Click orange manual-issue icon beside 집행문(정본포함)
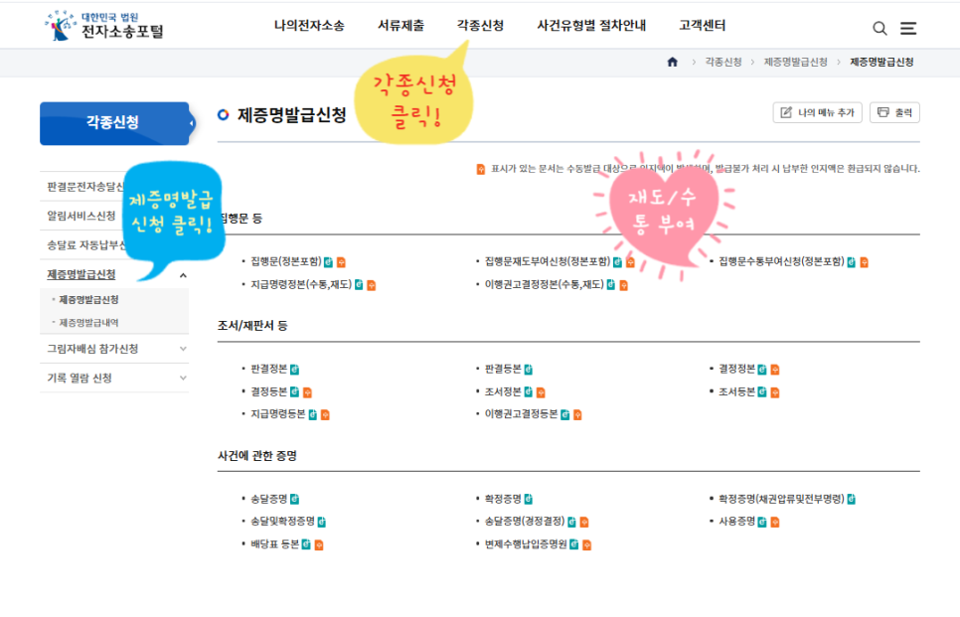This screenshot has height=617, width=960. 341,262
